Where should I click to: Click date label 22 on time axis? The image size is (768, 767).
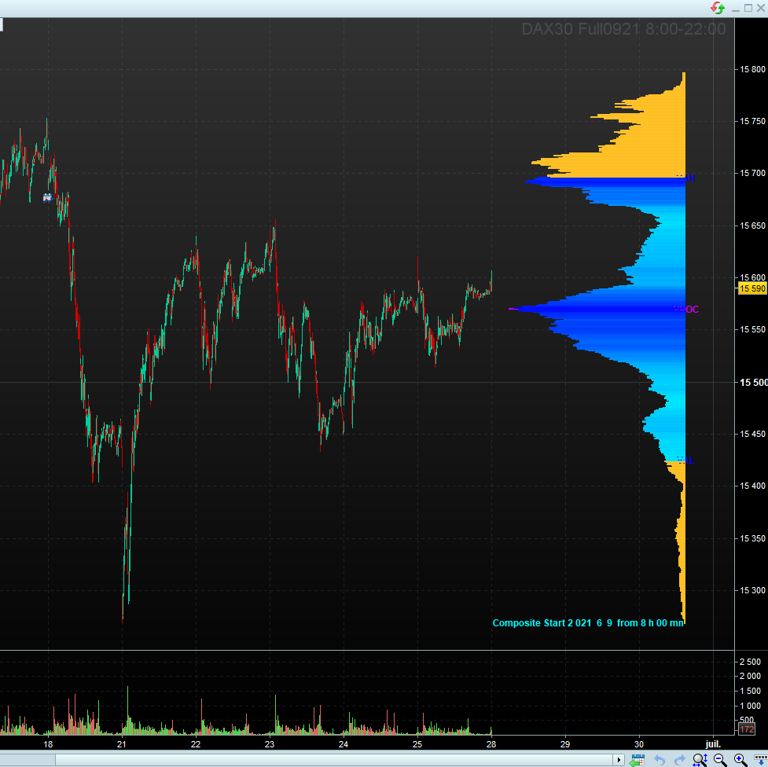tap(196, 744)
